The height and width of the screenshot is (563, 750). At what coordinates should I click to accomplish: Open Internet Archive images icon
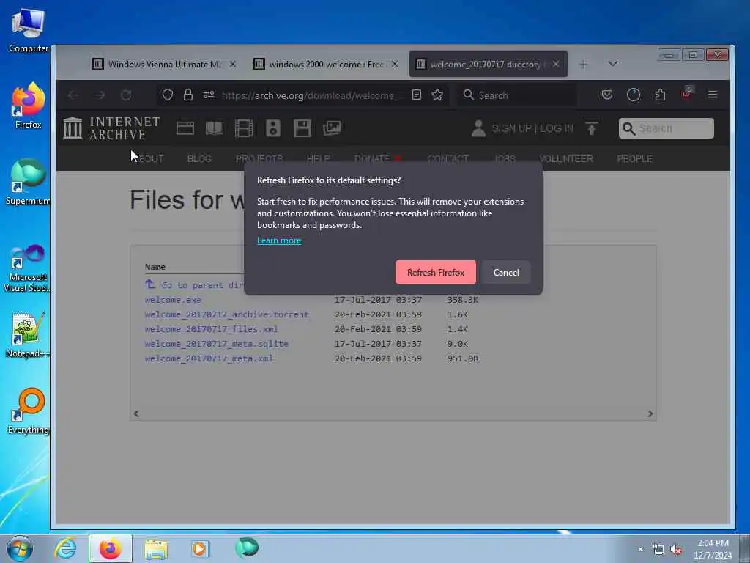(x=332, y=128)
